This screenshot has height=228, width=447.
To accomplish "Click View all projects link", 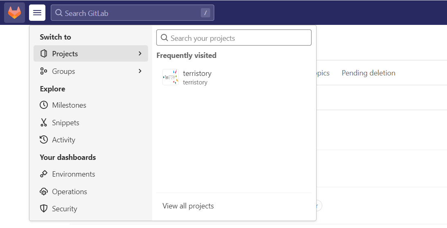I will (x=188, y=206).
